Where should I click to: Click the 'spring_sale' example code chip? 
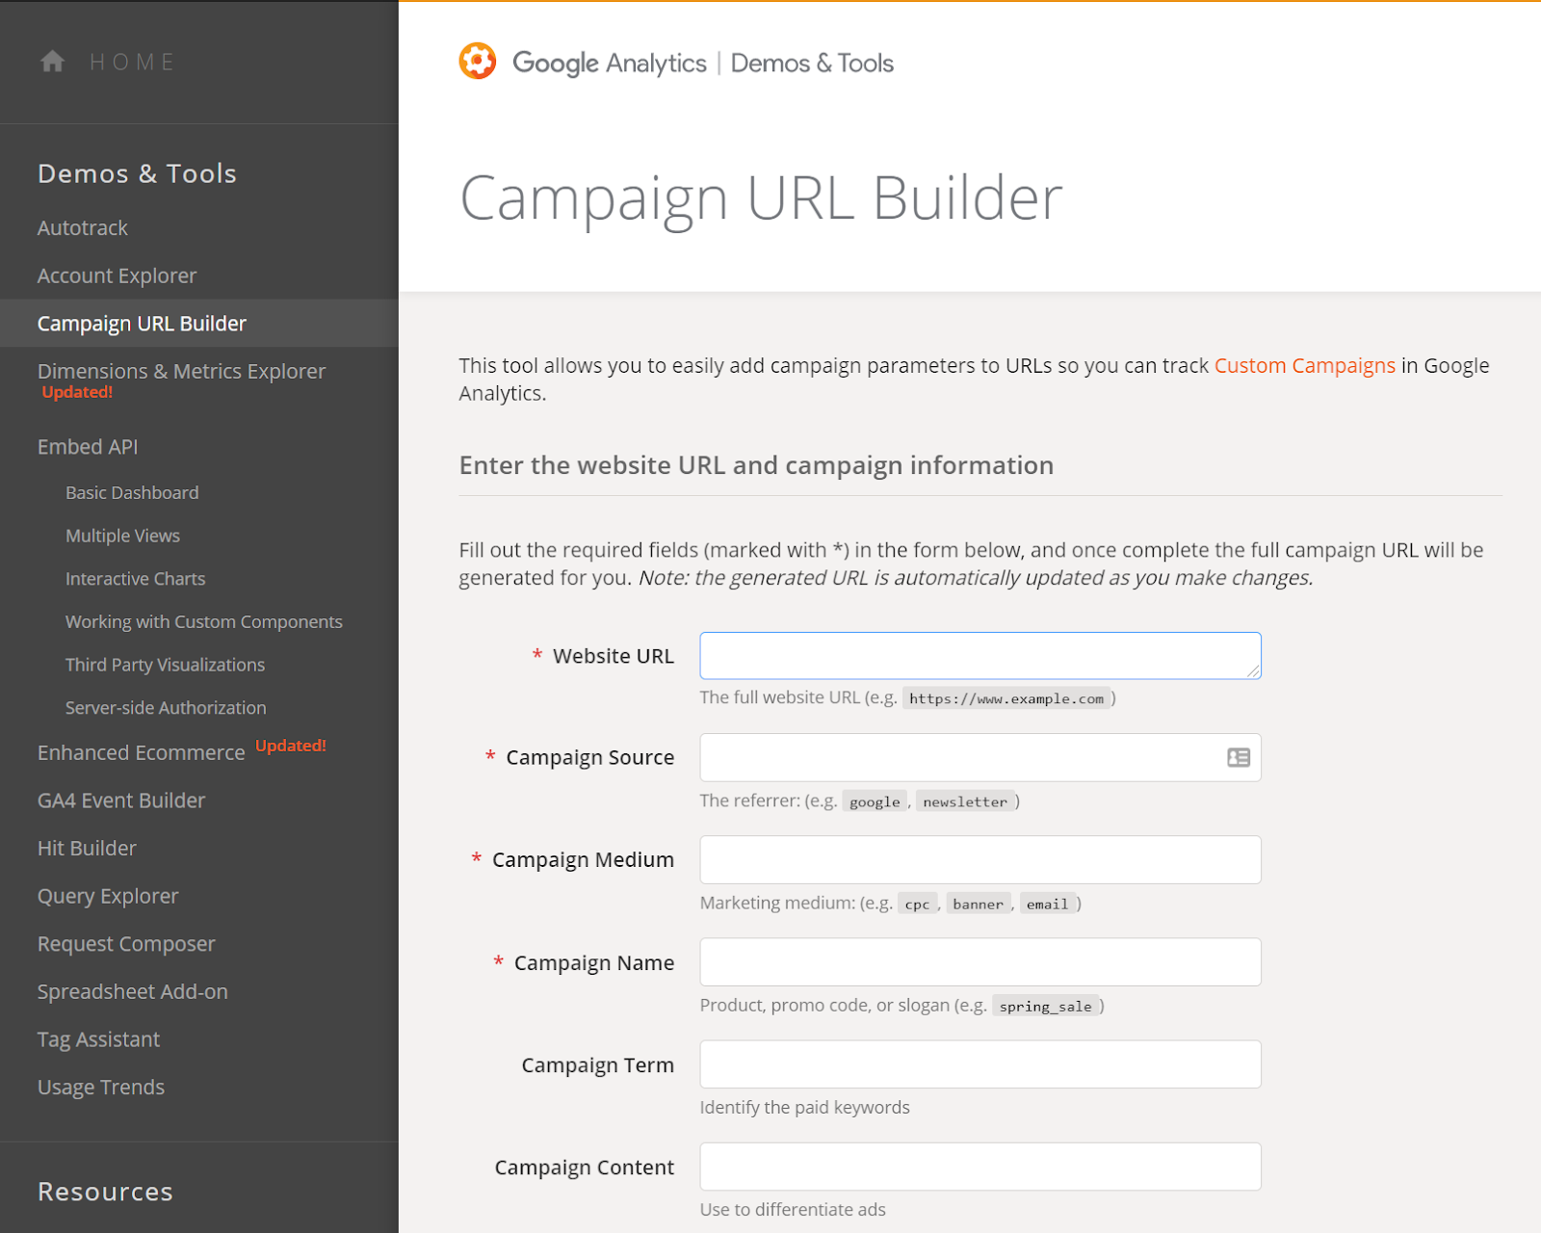tap(1046, 1006)
